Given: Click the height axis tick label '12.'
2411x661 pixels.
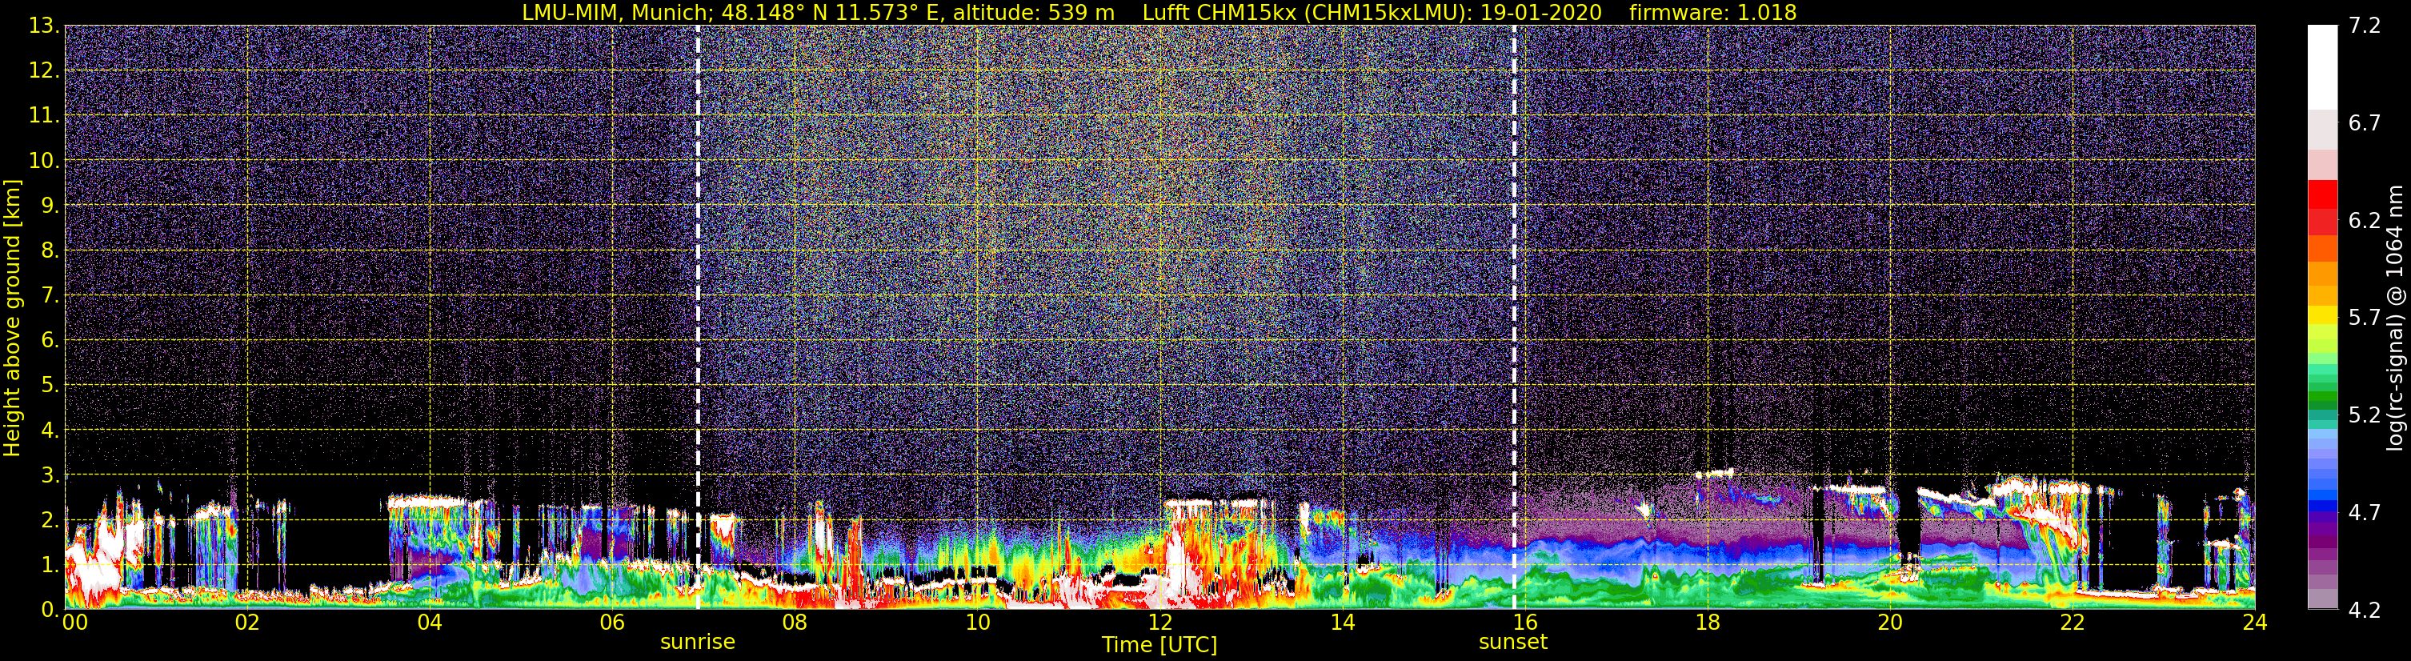Looking at the screenshot, I should point(44,70).
